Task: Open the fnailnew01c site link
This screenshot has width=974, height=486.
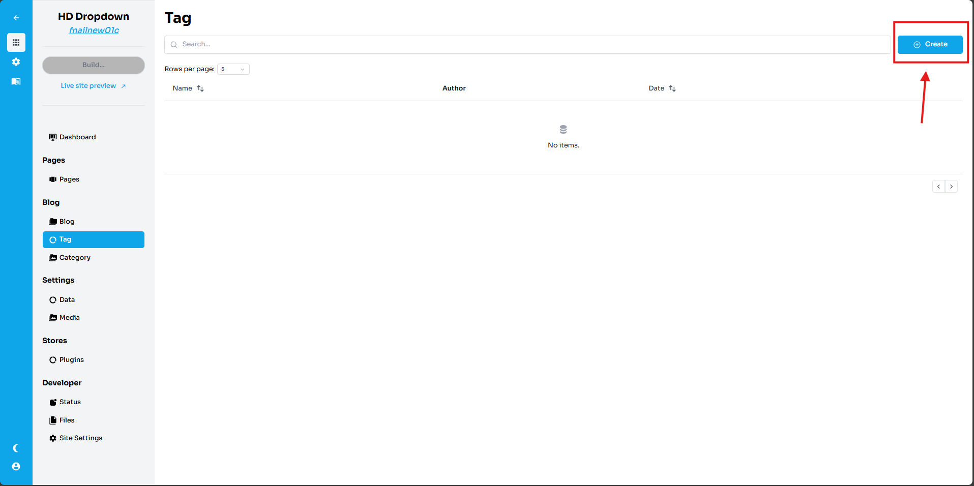Action: (x=94, y=31)
